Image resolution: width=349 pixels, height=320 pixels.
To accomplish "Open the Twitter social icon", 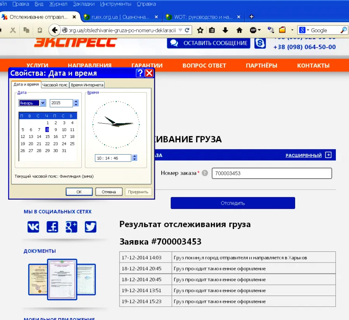I will pos(91,227).
